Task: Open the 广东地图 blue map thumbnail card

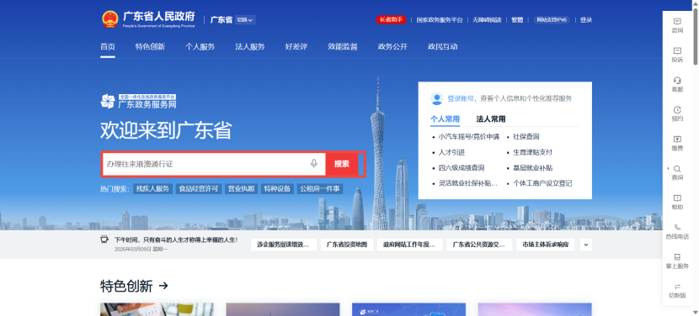Action: [x=408, y=310]
